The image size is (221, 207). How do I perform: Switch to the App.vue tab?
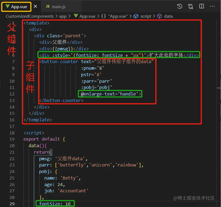click(x=16, y=7)
